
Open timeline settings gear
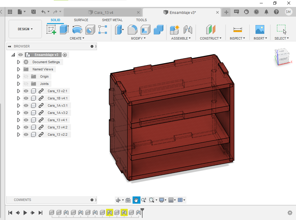pyautogui.click(x=290, y=213)
